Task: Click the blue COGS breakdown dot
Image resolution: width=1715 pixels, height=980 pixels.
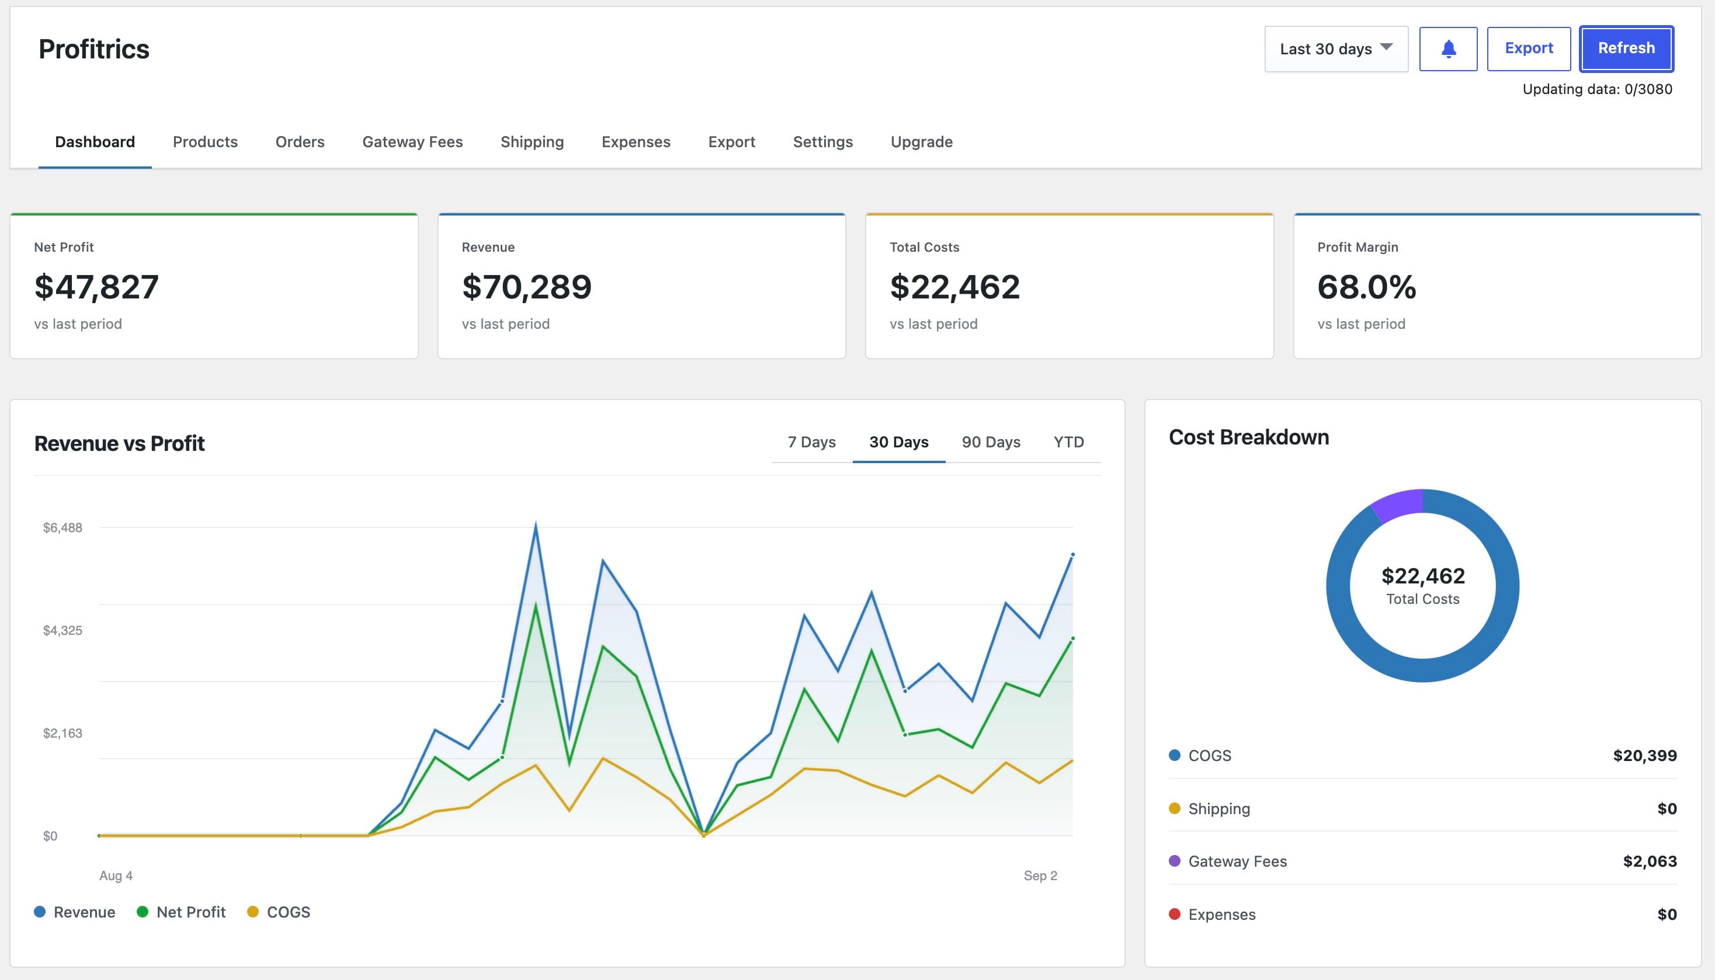Action: click(1175, 755)
